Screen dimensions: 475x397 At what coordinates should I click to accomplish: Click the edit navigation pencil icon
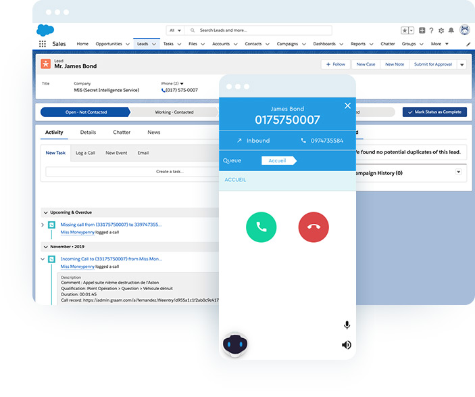click(x=468, y=44)
